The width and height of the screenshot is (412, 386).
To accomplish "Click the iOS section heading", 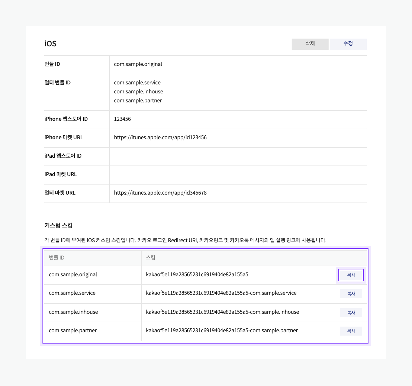I will pos(50,44).
